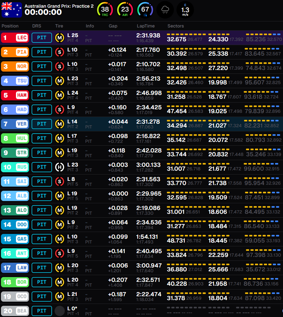Click the soft tire icon in ANT row

coord(60,253)
